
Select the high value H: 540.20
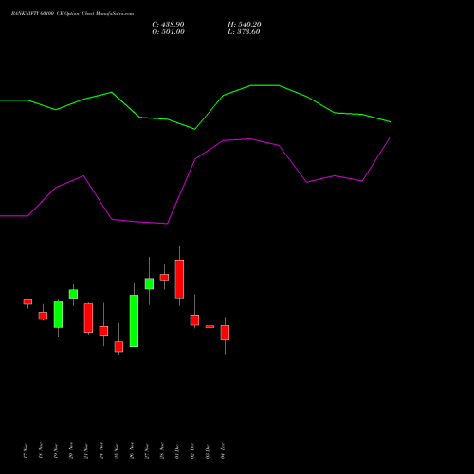tap(245, 25)
